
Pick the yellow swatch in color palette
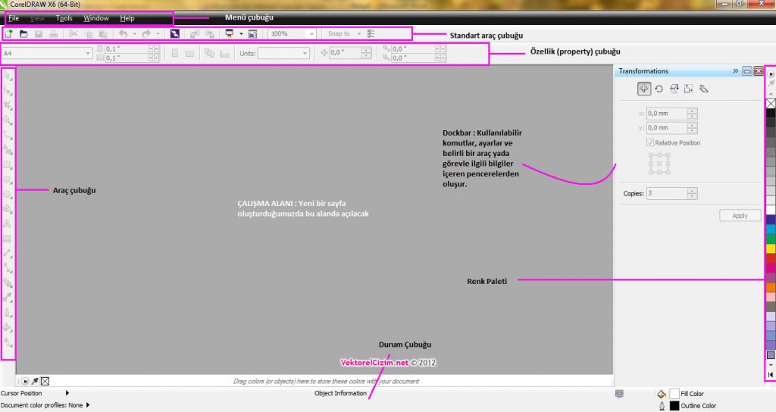coord(771,248)
